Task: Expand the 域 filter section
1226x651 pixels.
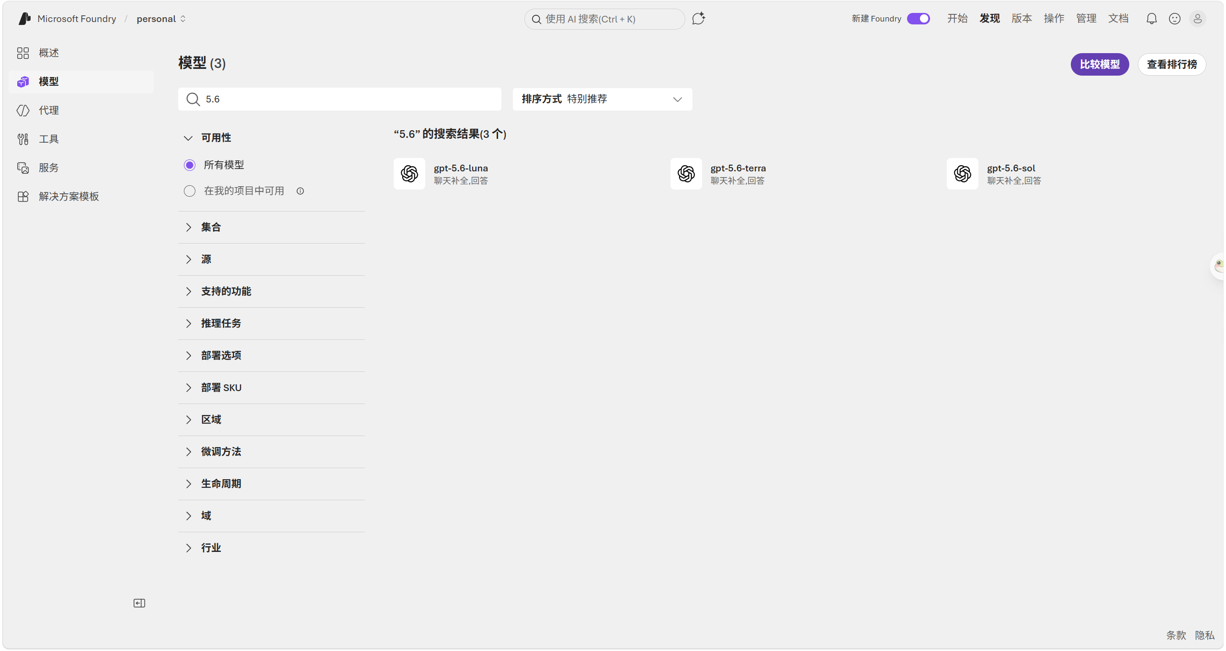Action: click(272, 516)
